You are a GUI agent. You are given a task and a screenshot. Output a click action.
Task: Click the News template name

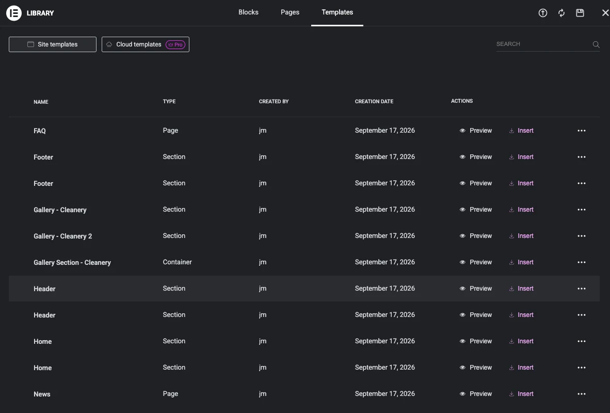[x=42, y=394]
